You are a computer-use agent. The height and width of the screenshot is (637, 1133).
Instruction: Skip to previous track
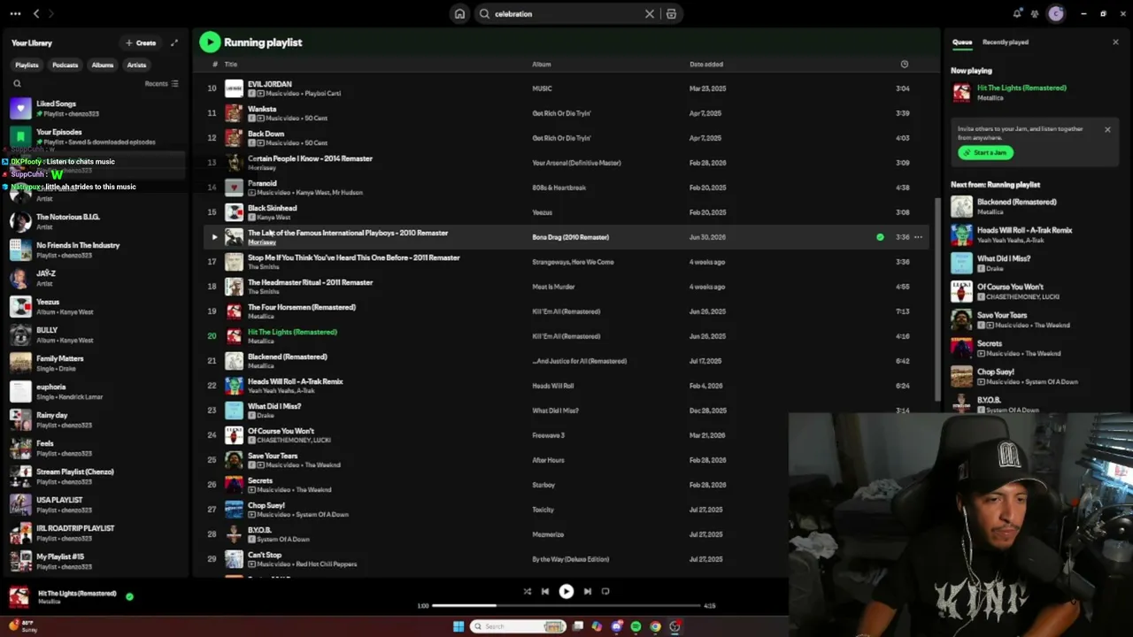[x=545, y=592]
